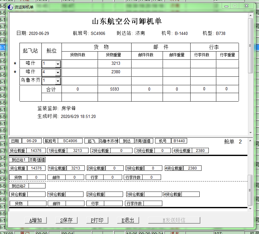Click the 货物重量 cell in the 乌鲁木齐 row

(x=115, y=81)
